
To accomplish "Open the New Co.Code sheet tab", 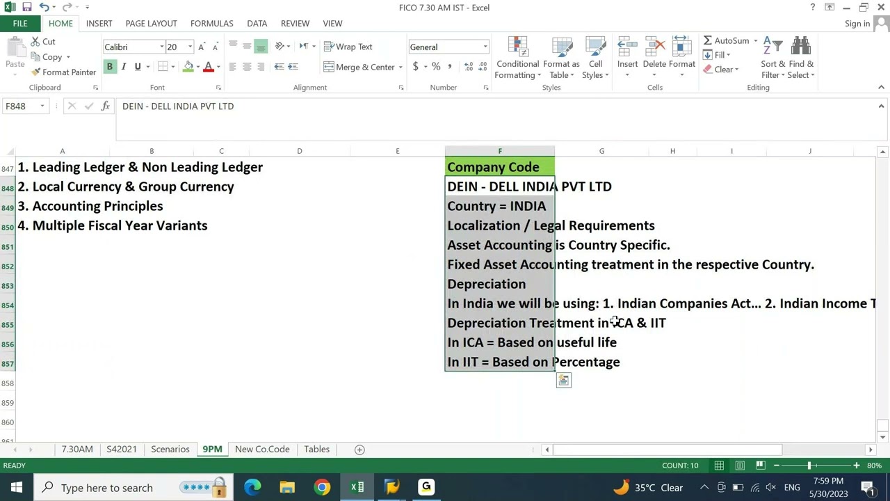I will point(262,450).
